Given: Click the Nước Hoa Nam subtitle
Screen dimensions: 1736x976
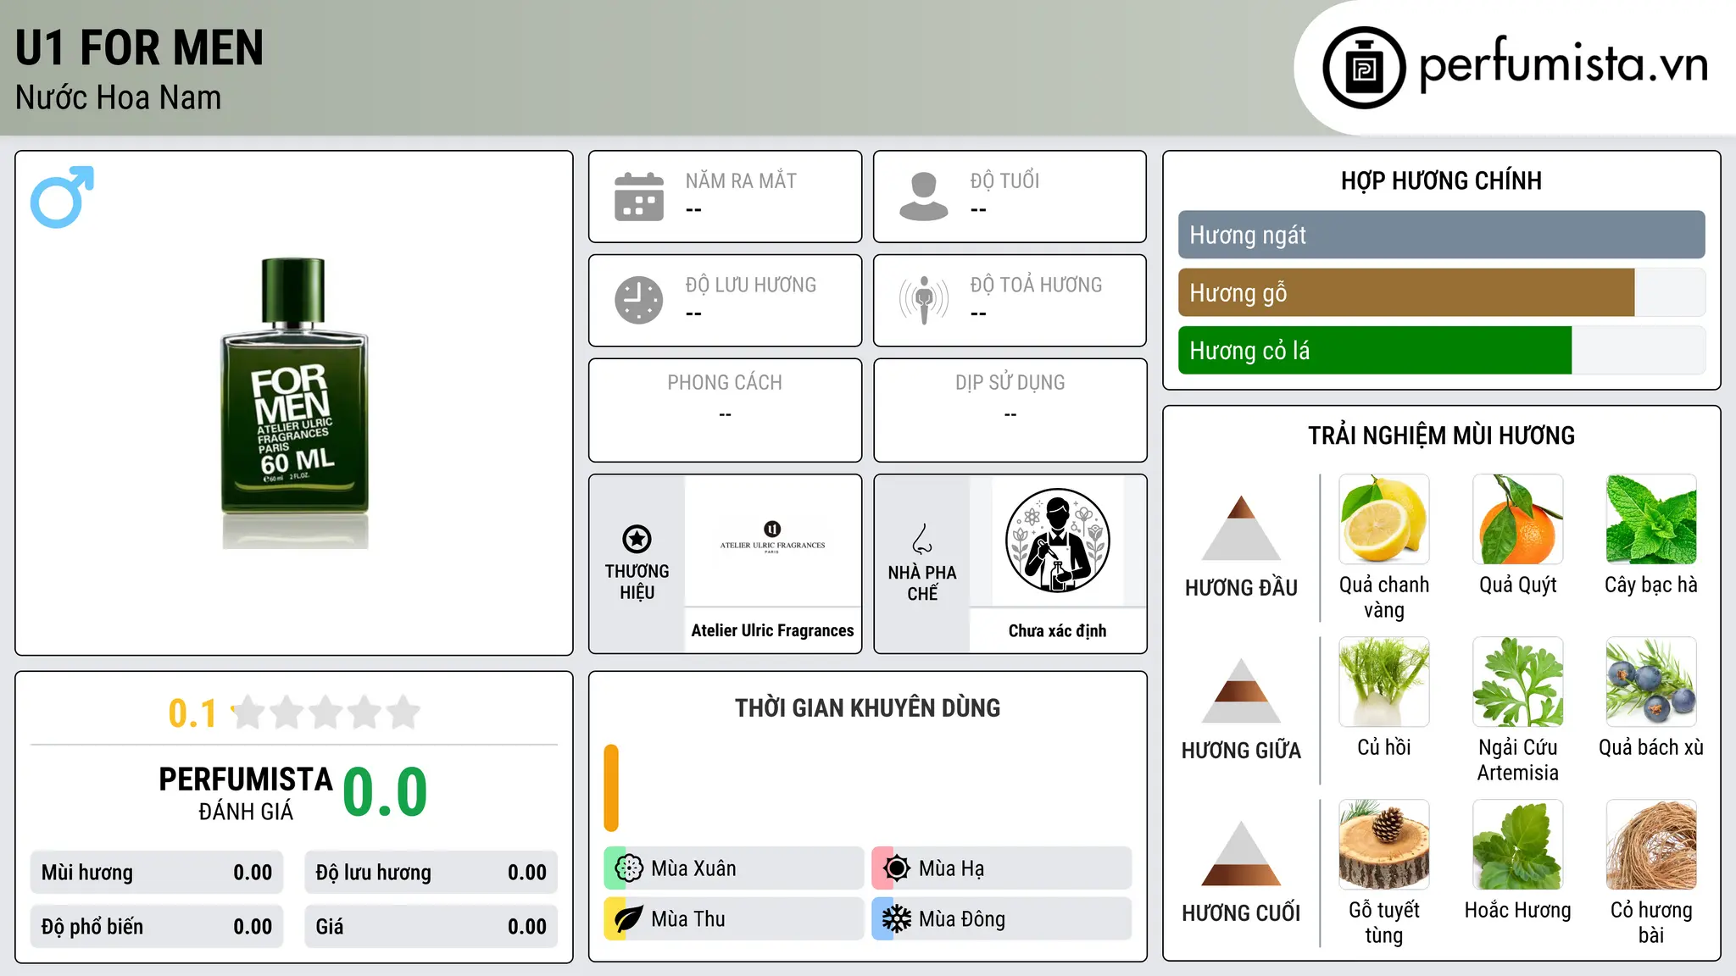Looking at the screenshot, I should pos(118,98).
